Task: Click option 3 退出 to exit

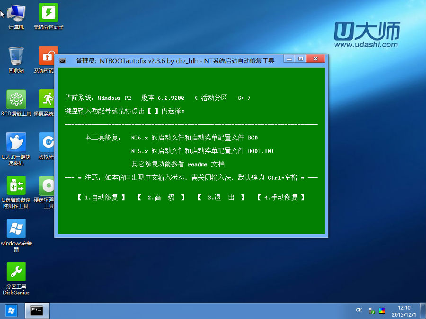Action: tap(221, 198)
